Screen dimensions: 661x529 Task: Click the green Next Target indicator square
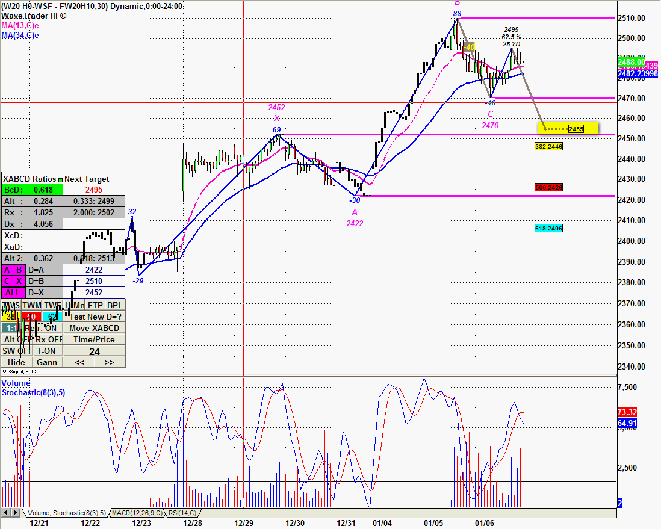tap(60, 179)
